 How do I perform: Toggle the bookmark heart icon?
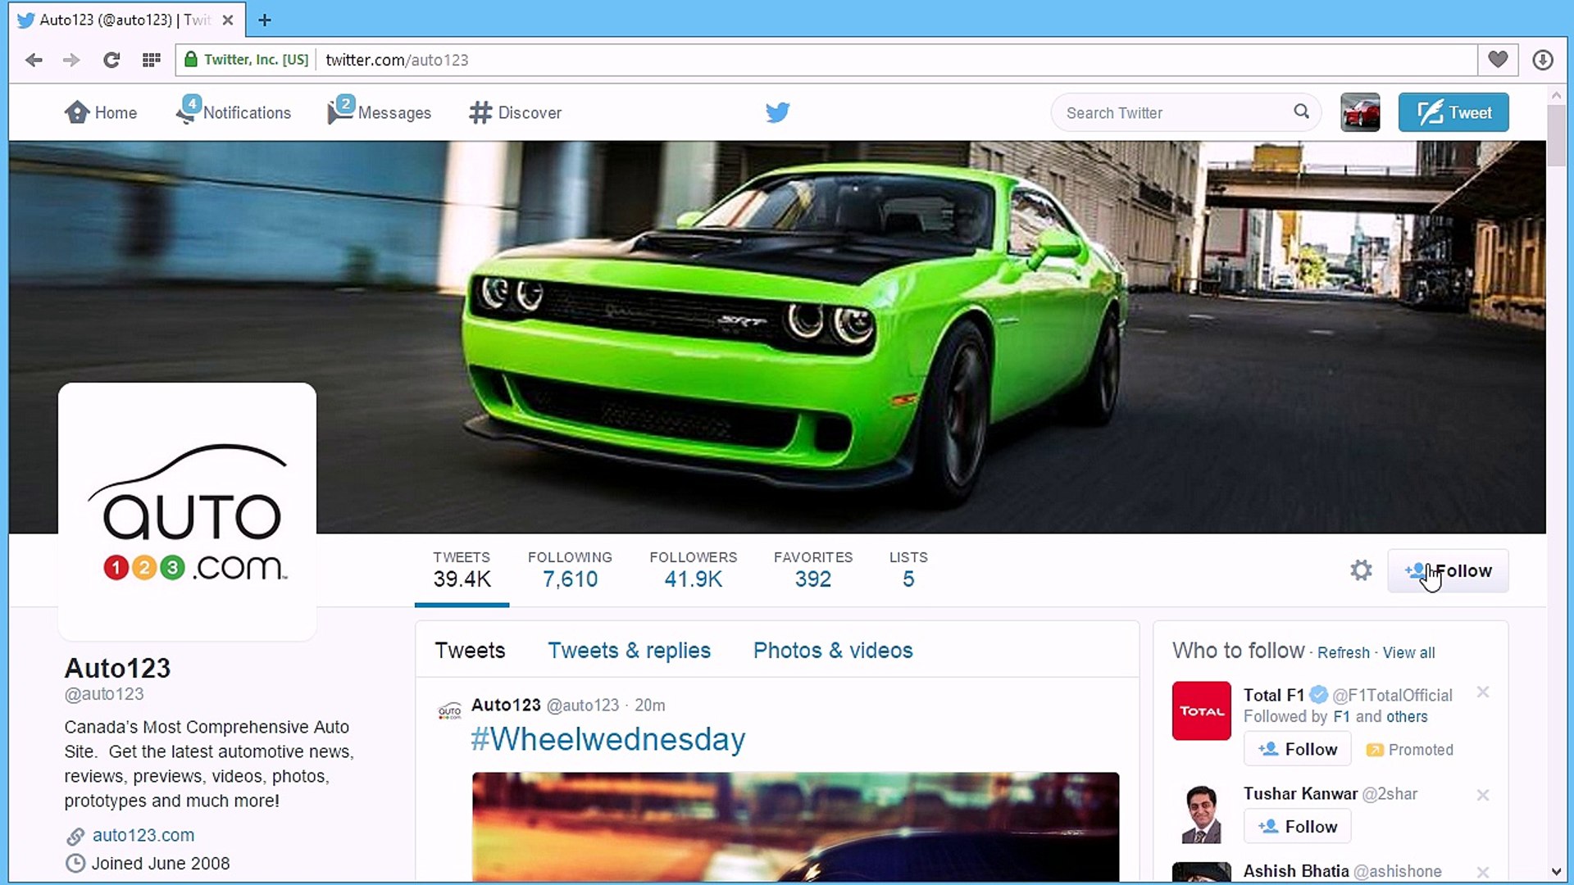click(1498, 59)
